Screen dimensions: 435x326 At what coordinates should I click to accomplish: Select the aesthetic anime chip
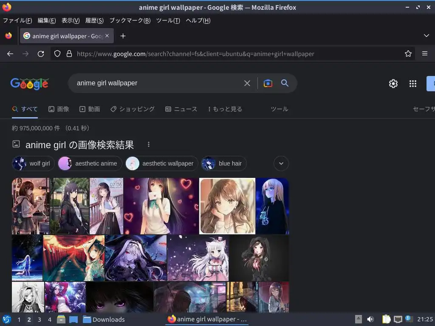point(90,163)
